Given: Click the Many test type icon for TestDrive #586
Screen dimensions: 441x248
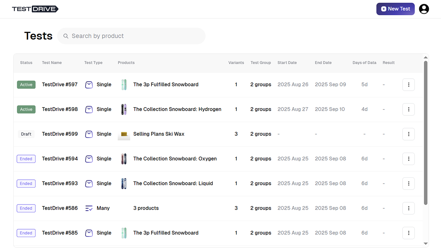Looking at the screenshot, I should (89, 208).
